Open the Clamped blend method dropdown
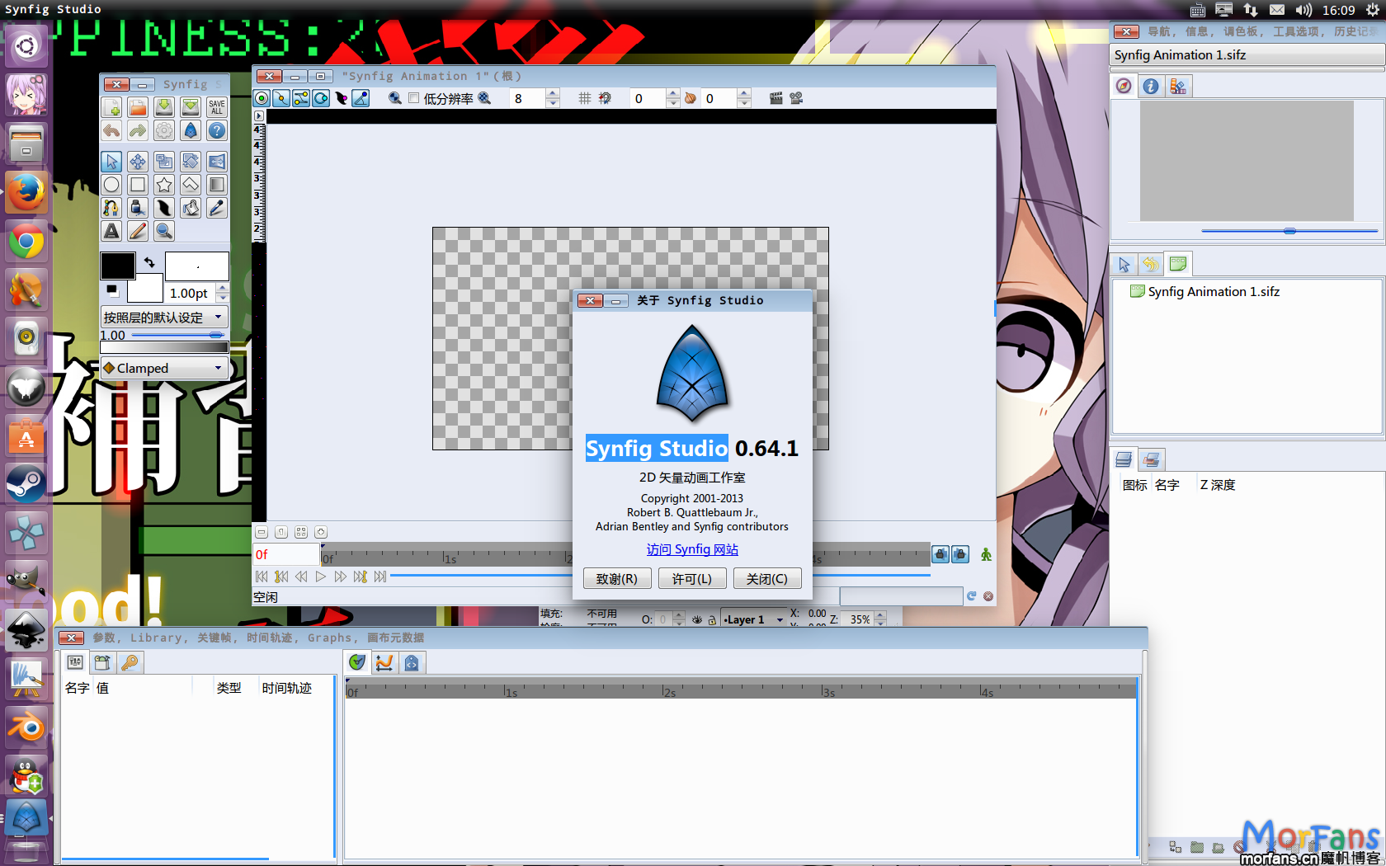 tap(164, 368)
